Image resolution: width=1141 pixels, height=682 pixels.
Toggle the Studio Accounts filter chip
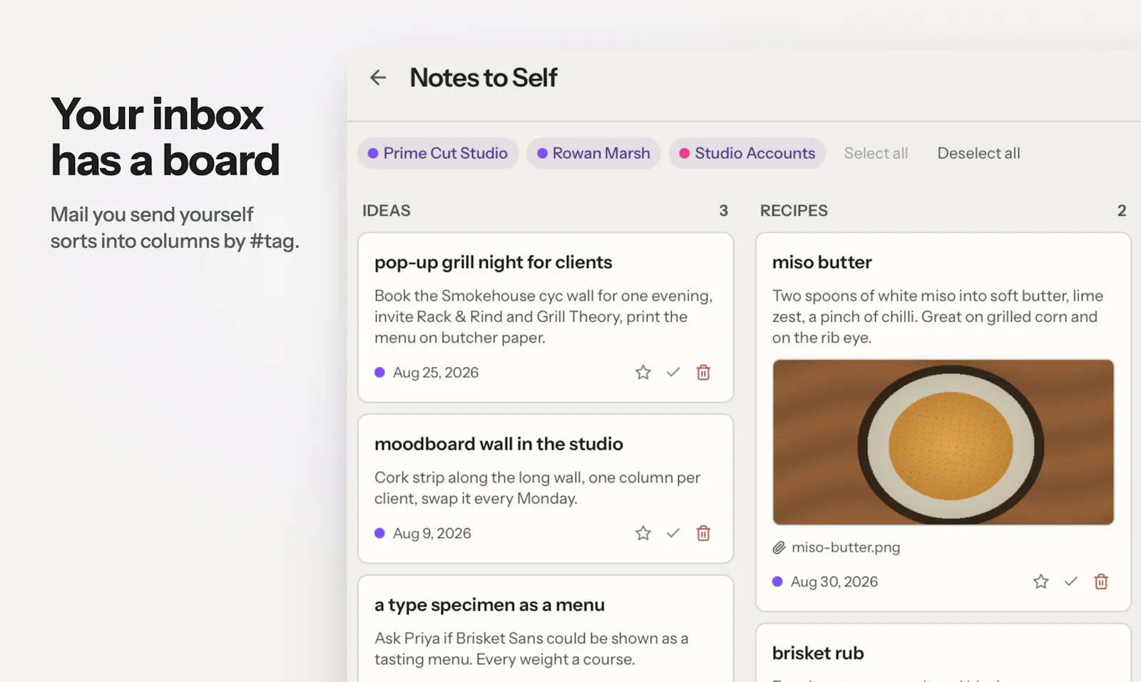tap(747, 153)
